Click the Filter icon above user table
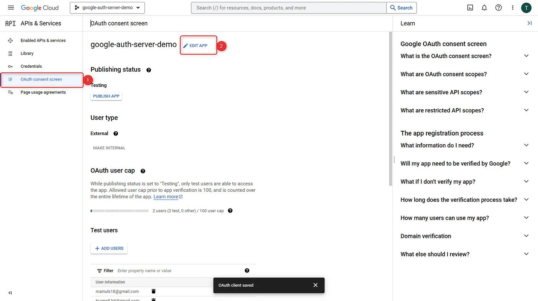This screenshot has width=538, height=301. point(100,271)
